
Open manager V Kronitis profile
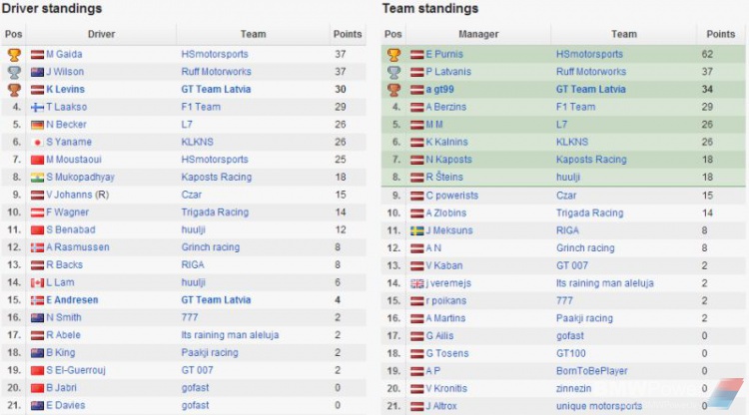coord(446,388)
